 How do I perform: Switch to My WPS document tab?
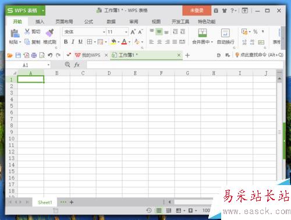coord(88,55)
